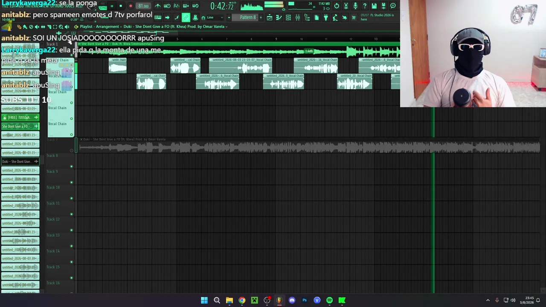The width and height of the screenshot is (546, 307).
Task: Toggle the overdub/blend recording icon
Action: coord(186,6)
